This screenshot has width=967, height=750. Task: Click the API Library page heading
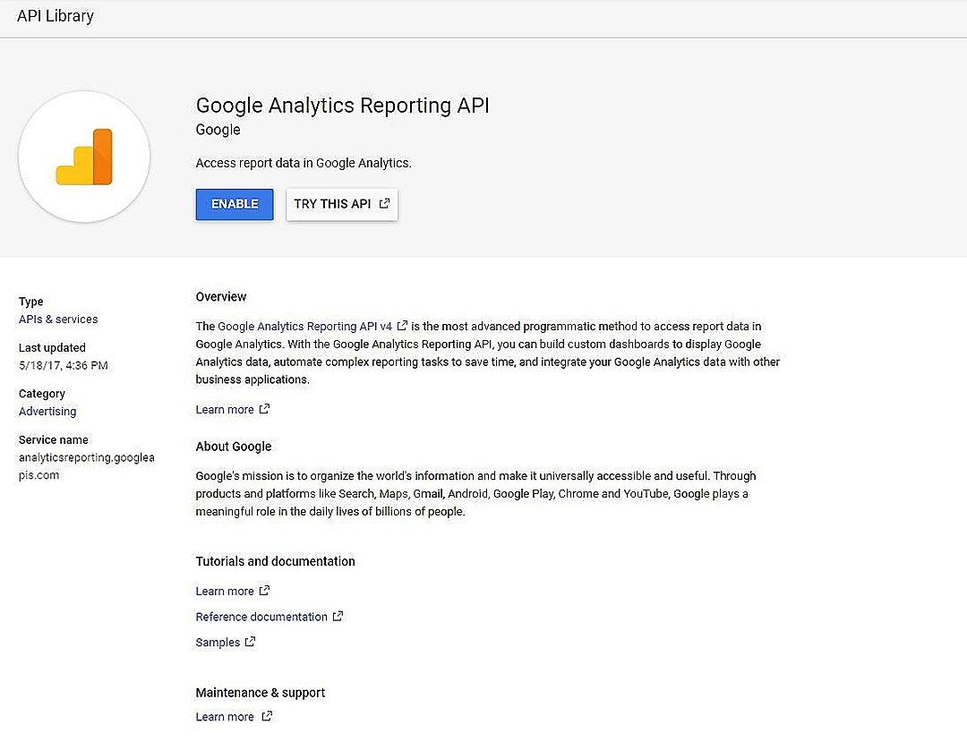pyautogui.click(x=56, y=16)
